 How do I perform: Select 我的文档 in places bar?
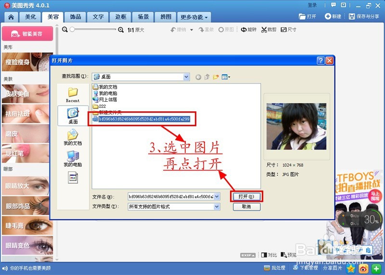73,137
